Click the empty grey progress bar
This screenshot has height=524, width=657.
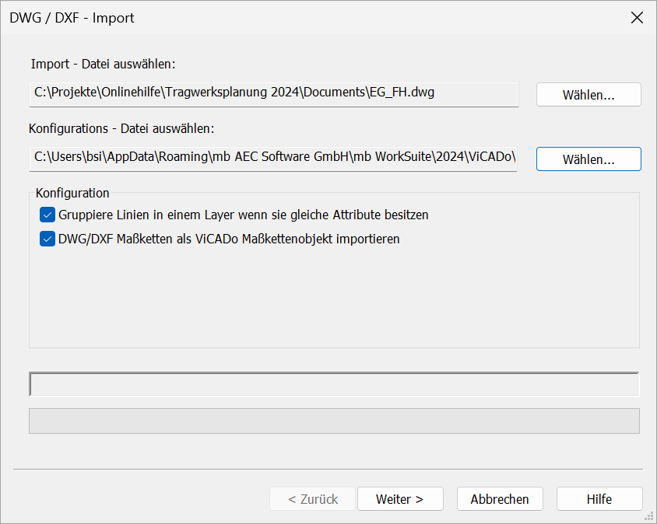click(334, 421)
